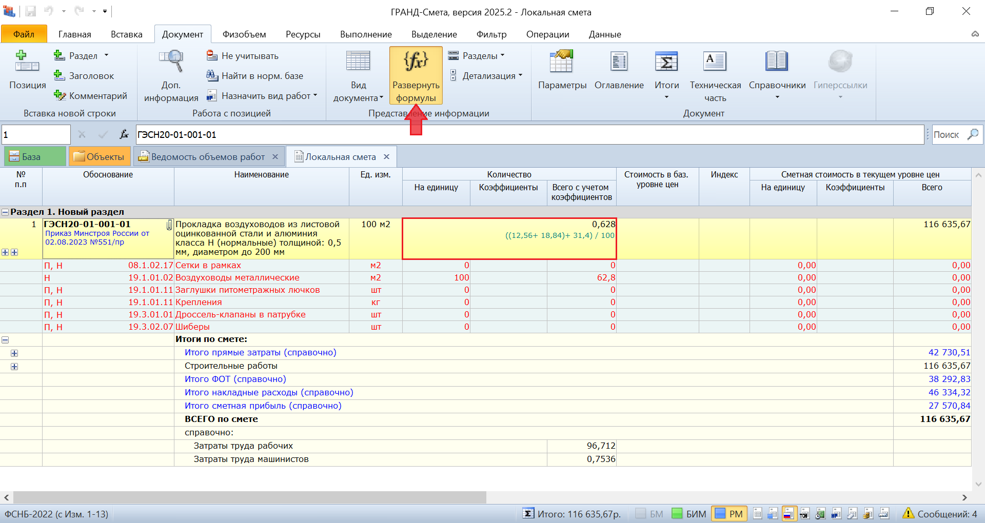Switch to the Выполнение ribbon tab
This screenshot has width=985, height=523.
(x=366, y=34)
